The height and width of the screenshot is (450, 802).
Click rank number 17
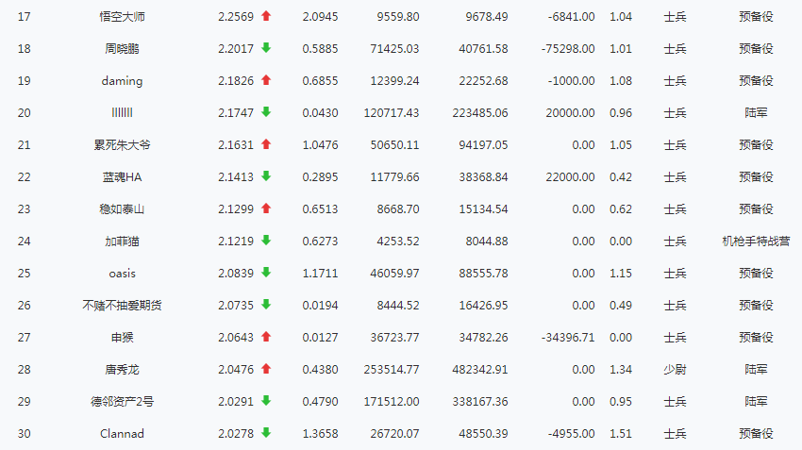pyautogui.click(x=24, y=17)
